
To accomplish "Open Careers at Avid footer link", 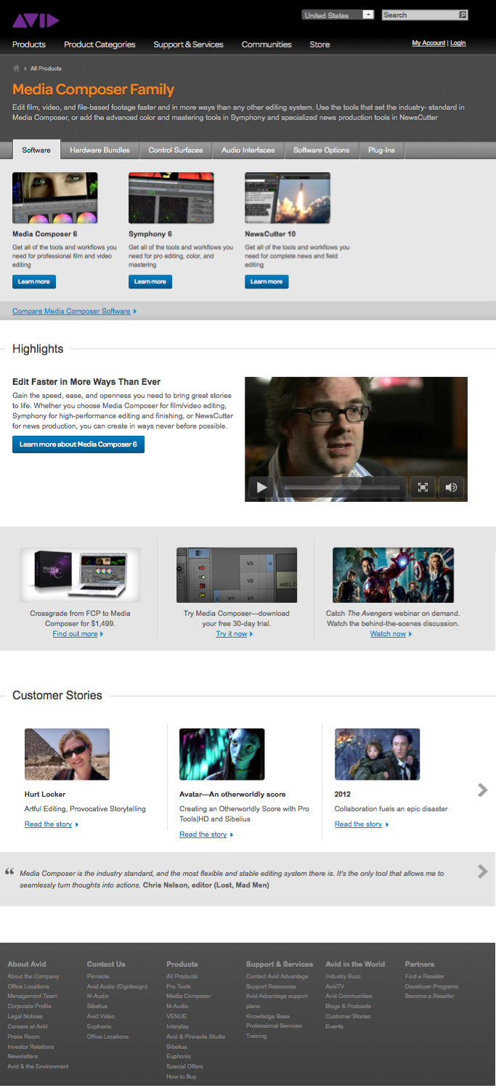I will (x=29, y=1026).
